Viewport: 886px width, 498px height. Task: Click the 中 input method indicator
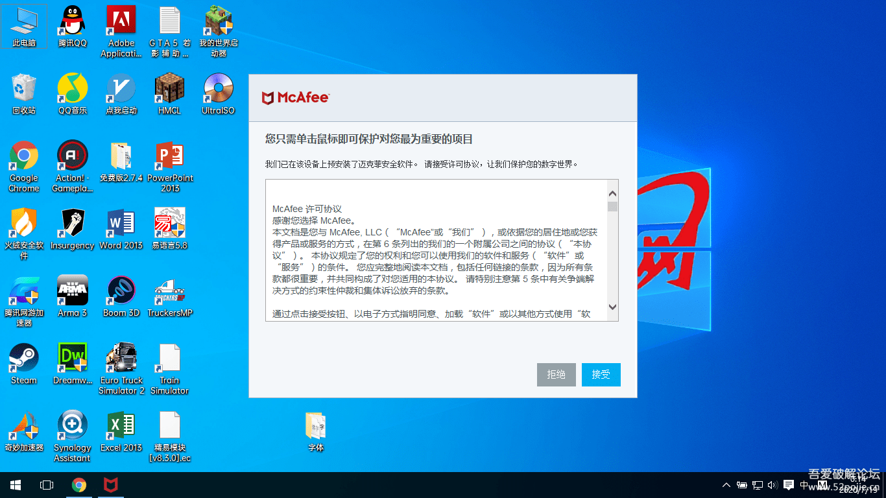(805, 485)
